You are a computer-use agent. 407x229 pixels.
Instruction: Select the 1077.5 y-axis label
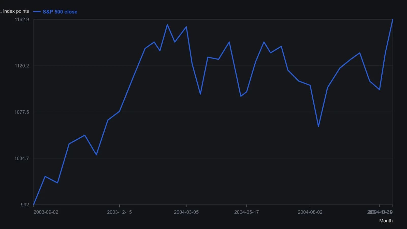click(22, 112)
